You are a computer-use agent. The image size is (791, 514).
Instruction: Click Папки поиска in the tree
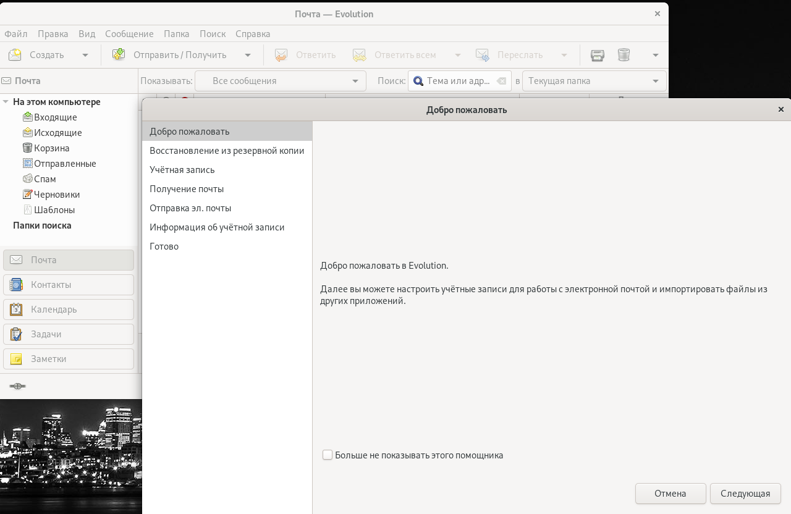click(42, 225)
